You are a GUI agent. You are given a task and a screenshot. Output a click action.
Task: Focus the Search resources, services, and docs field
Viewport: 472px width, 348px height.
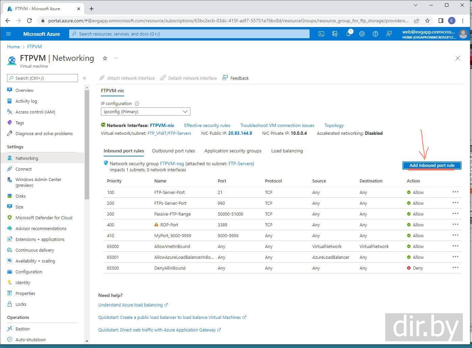pos(189,34)
